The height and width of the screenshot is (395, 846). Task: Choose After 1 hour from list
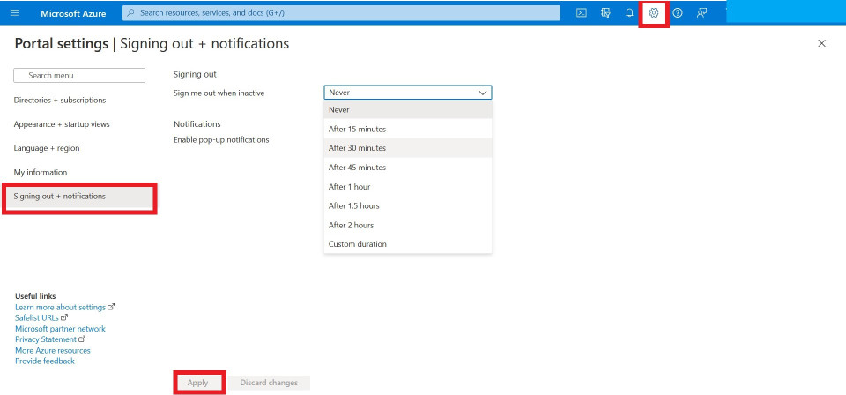(x=349, y=187)
